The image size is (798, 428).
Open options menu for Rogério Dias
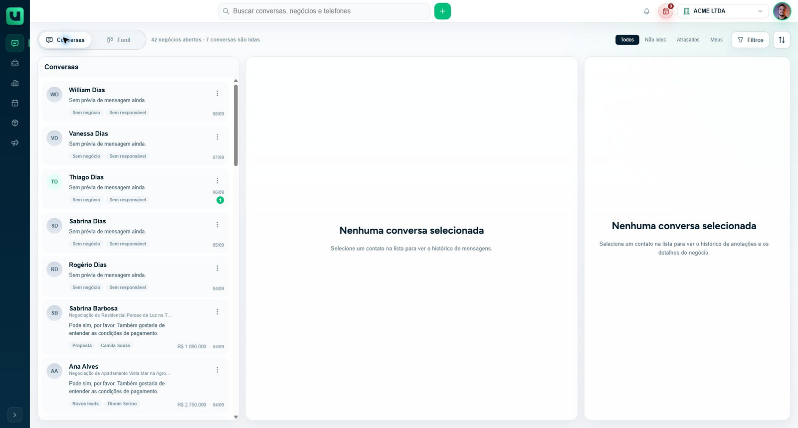pyautogui.click(x=217, y=268)
